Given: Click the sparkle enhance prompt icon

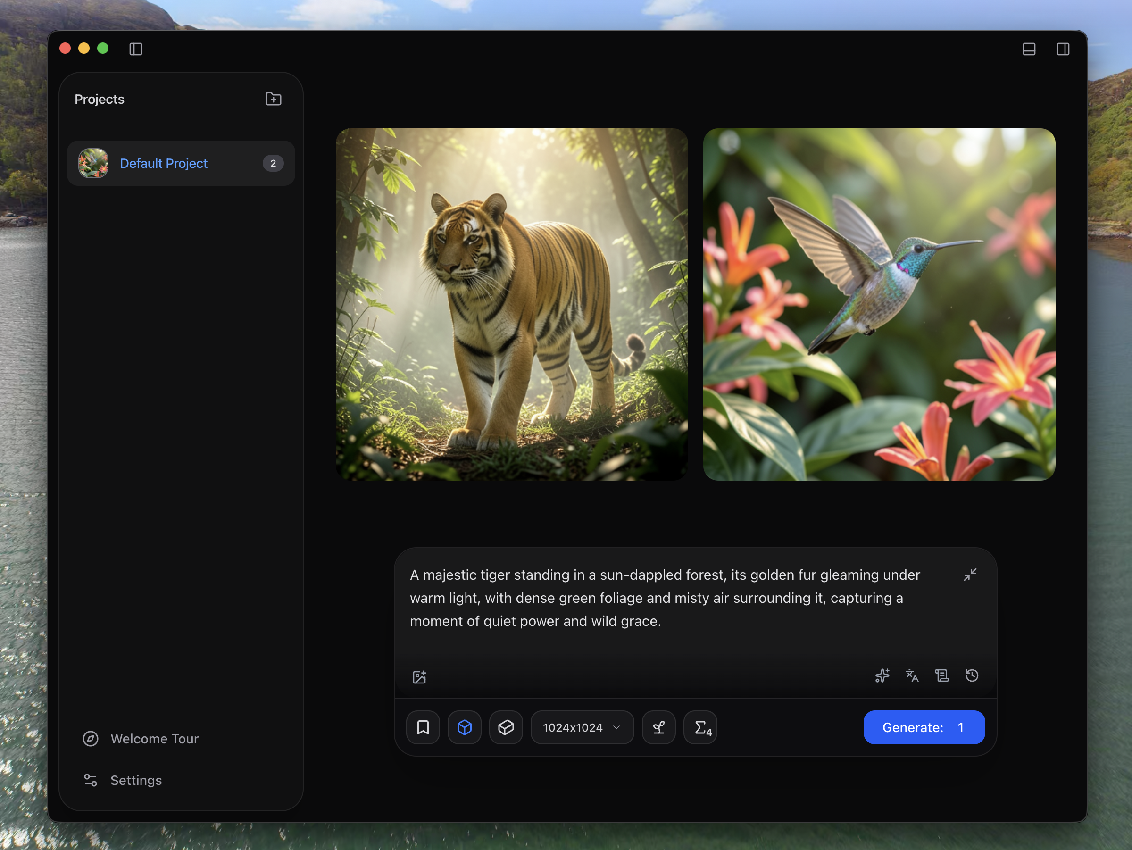Looking at the screenshot, I should 882,675.
